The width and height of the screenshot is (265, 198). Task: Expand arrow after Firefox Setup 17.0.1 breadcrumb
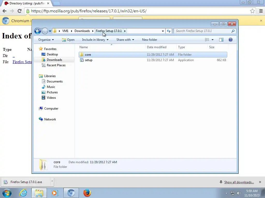(125, 31)
